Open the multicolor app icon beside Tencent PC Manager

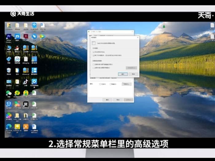coord(17,104)
